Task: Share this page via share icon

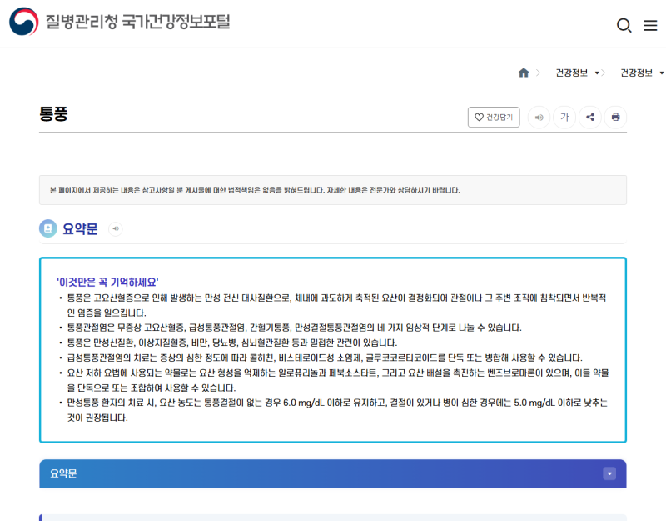Action: tap(590, 117)
